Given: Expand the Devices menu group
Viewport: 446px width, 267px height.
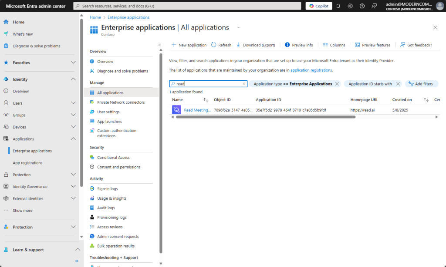Looking at the screenshot, I should pos(73,127).
